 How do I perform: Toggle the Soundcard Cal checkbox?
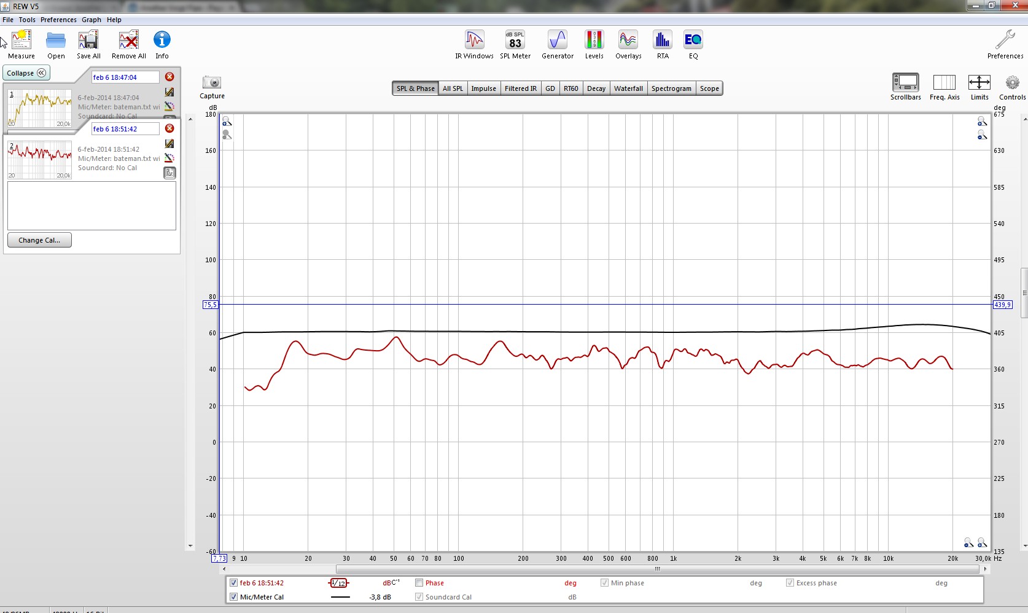tap(419, 597)
